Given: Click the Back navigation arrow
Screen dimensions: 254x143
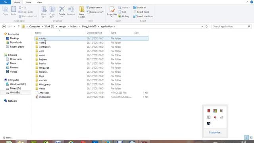Looking at the screenshot, I should click(4, 27).
